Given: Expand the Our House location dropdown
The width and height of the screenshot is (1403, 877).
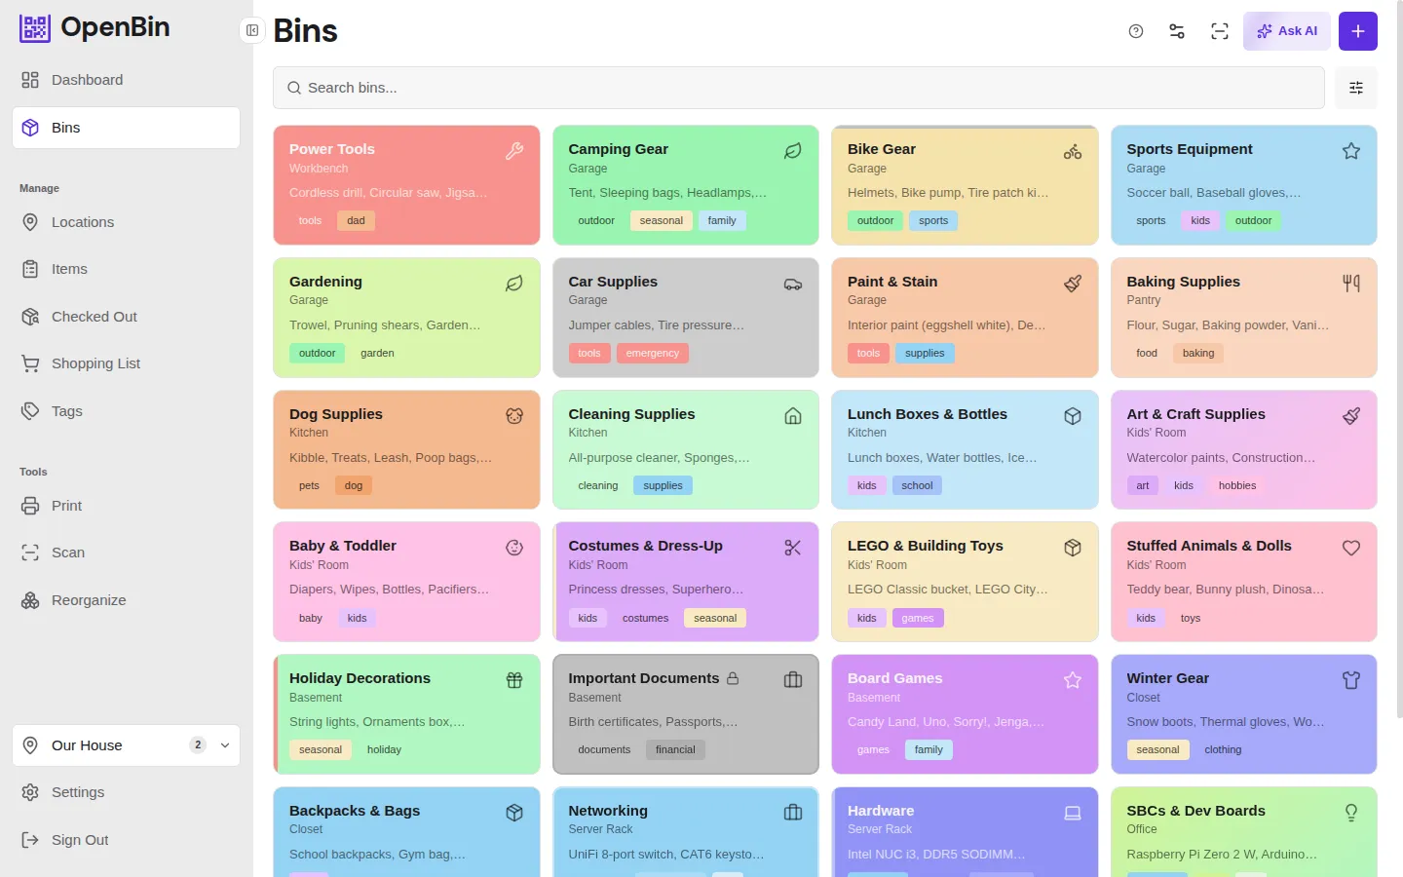Looking at the screenshot, I should click(x=126, y=745).
